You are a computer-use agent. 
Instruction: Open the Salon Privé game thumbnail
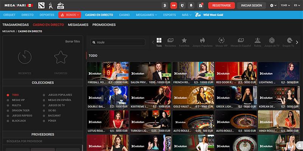click(x=150, y=73)
